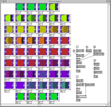The height and width of the screenshot is (107, 111).
Task: Select the pack object box
Action: pyautogui.click(x=81, y=97)
